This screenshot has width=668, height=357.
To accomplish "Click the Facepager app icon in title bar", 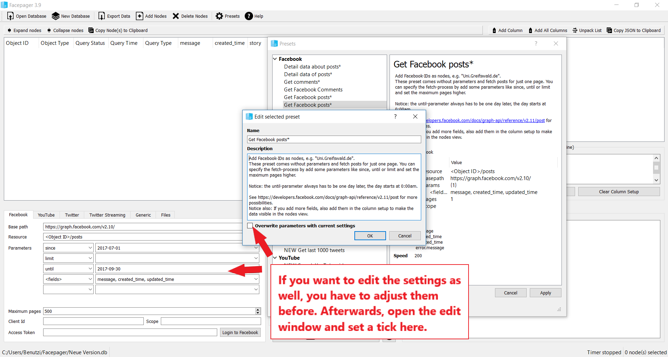I will pos(4,5).
